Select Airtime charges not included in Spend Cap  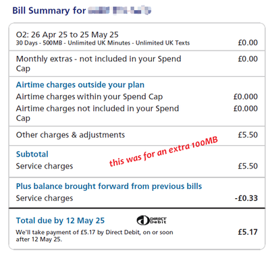pos(97,113)
